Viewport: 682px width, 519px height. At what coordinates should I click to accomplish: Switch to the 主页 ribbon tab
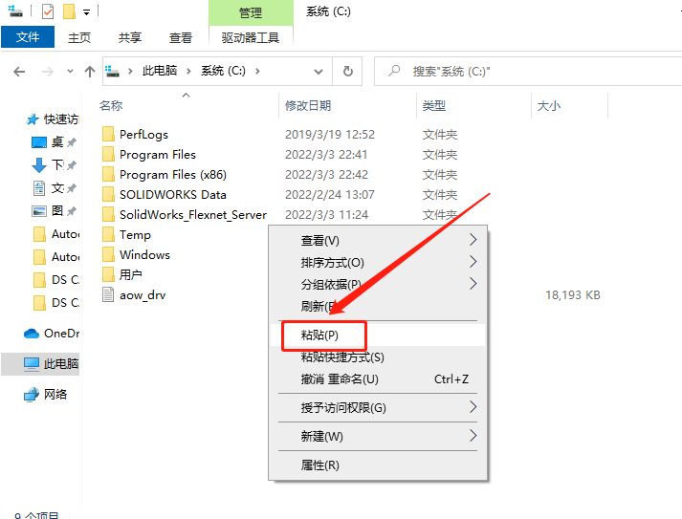click(79, 38)
